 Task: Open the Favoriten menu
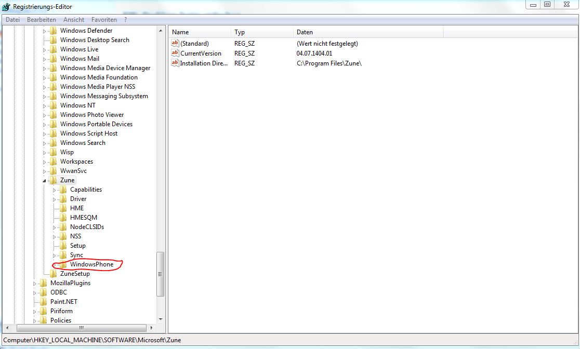coord(104,20)
